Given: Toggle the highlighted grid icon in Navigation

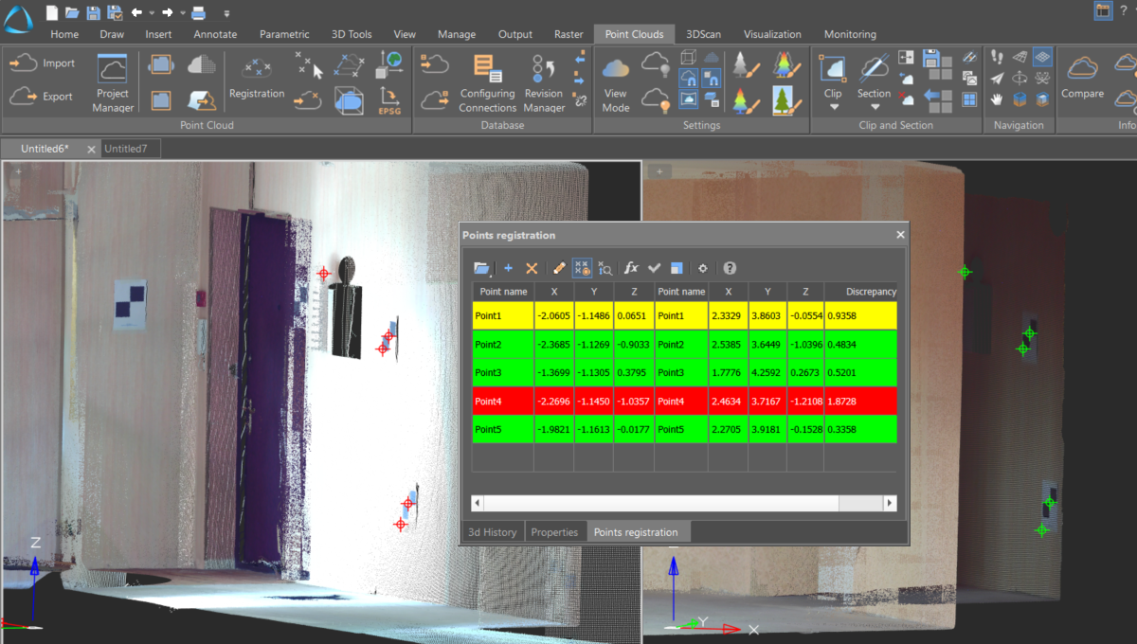Looking at the screenshot, I should tap(1042, 57).
